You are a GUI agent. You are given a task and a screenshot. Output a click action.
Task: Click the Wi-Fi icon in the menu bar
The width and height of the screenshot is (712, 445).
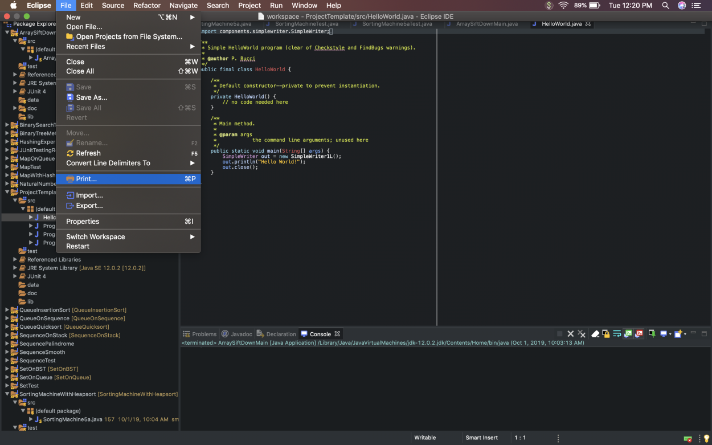point(563,5)
